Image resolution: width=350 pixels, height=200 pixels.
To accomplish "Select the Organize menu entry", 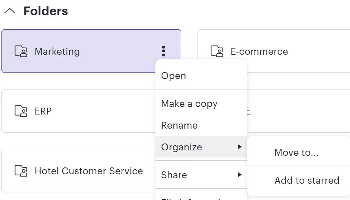I will click(x=182, y=147).
